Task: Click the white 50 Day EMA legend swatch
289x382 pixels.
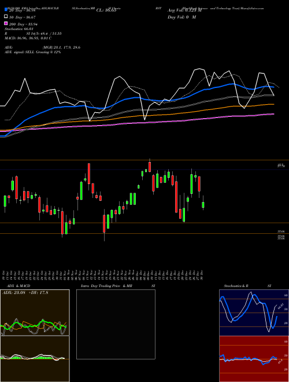Action: [x=6, y=17]
